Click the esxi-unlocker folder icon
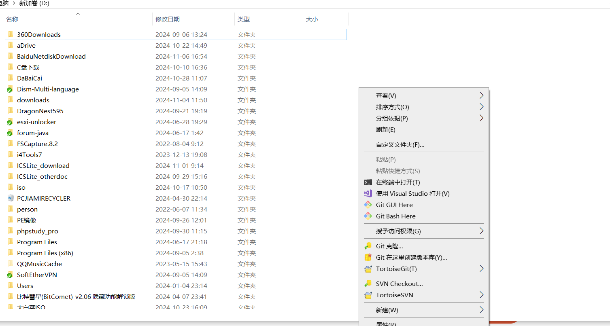 (10, 122)
